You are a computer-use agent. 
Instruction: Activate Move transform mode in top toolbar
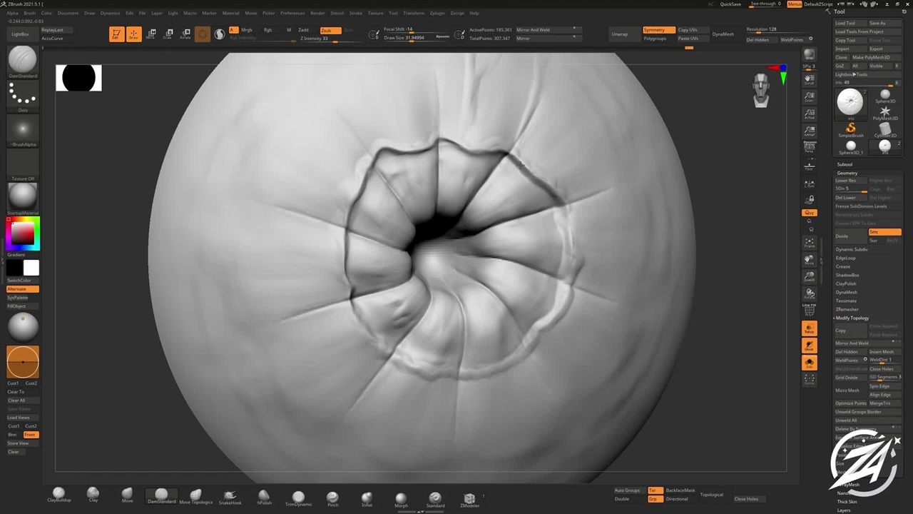(x=151, y=34)
